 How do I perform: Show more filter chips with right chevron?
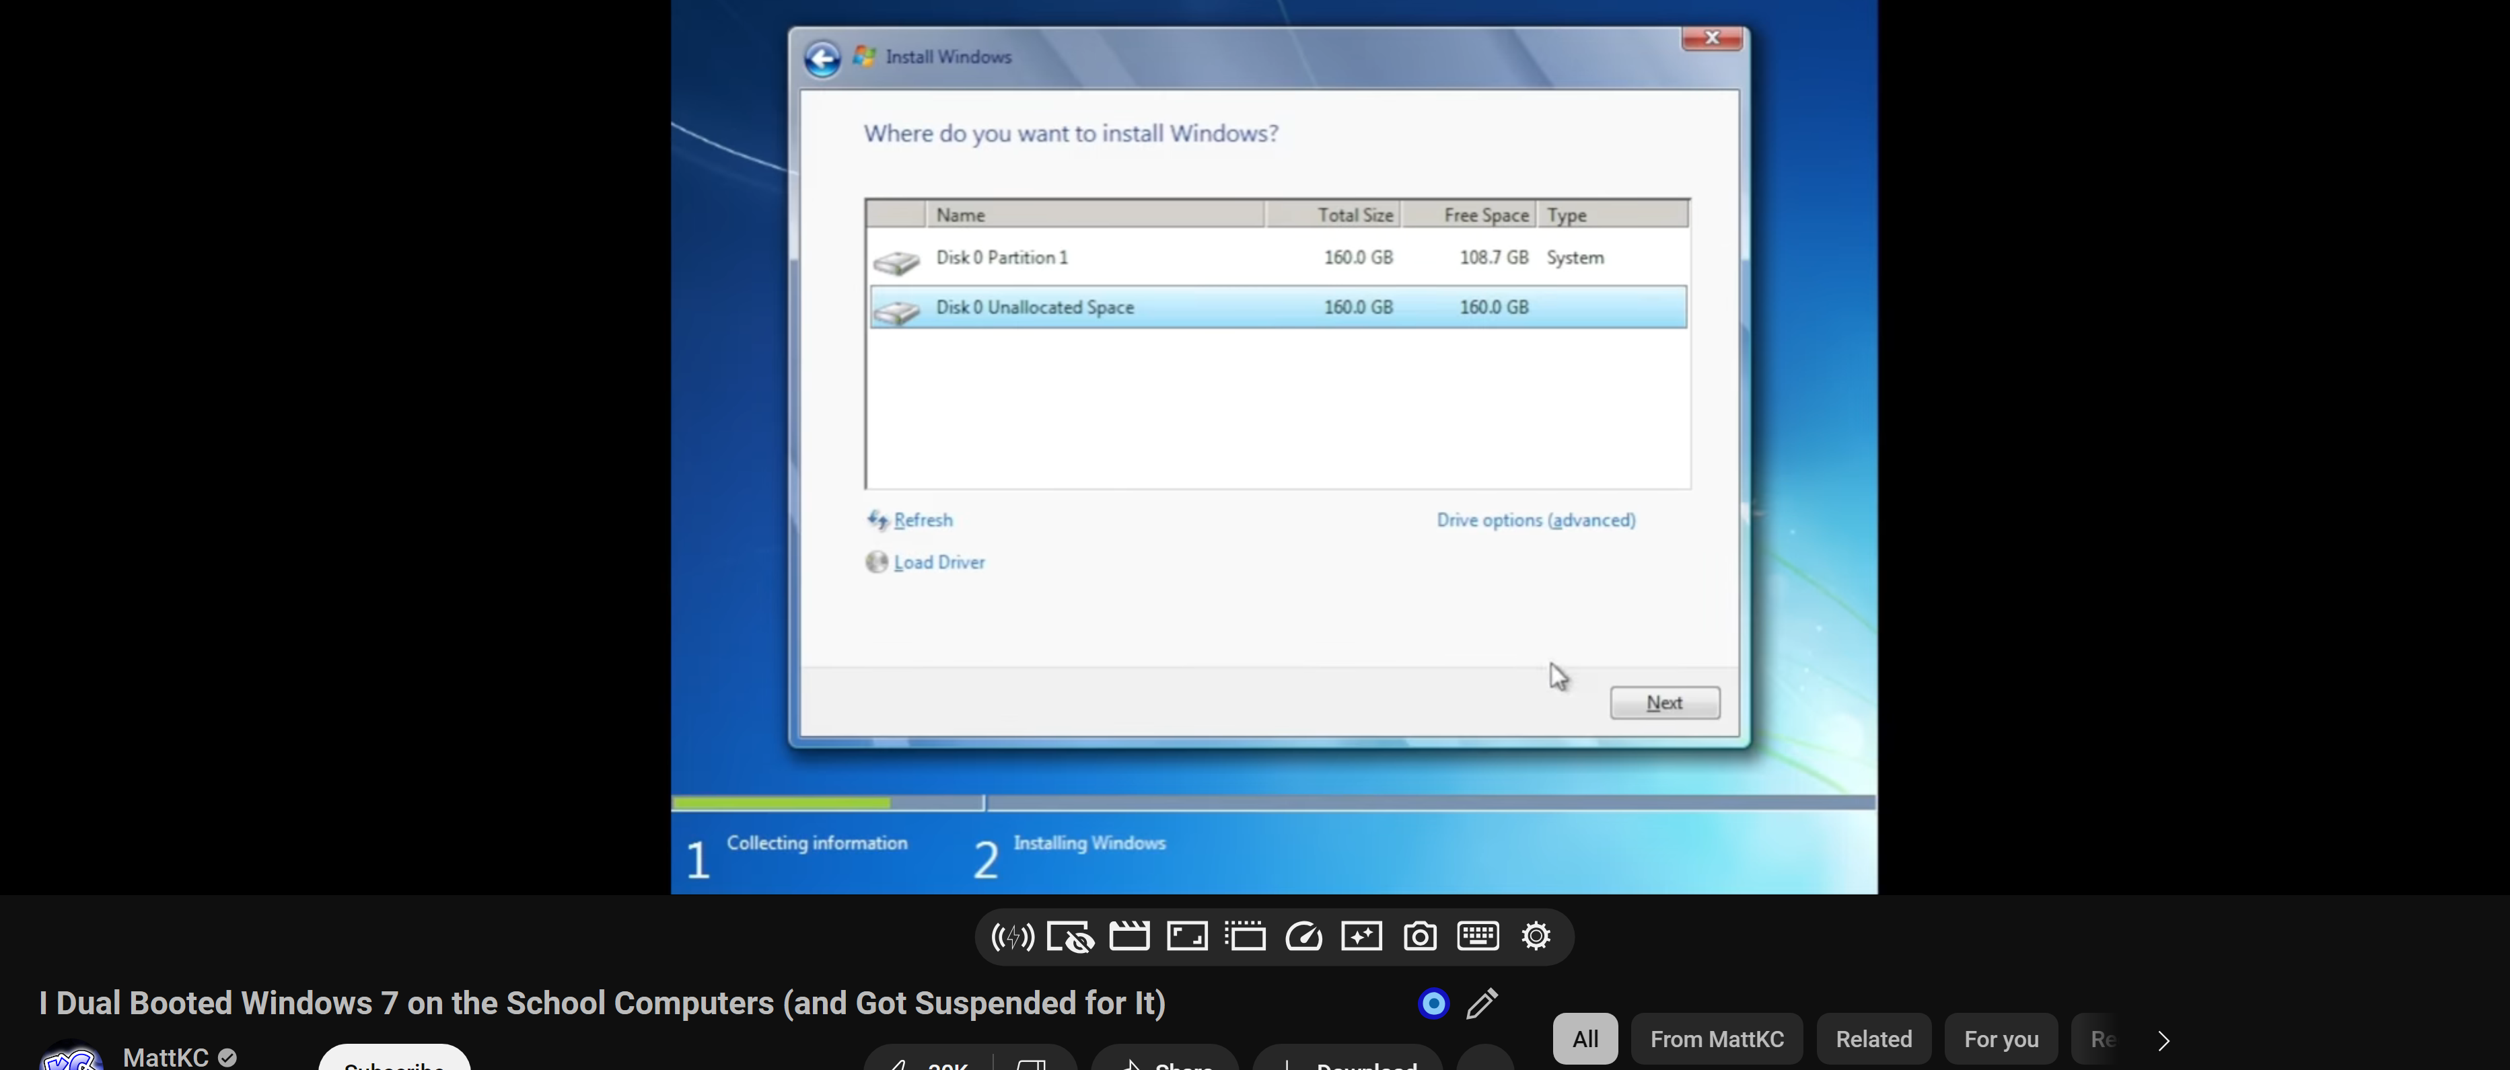click(x=2163, y=1041)
